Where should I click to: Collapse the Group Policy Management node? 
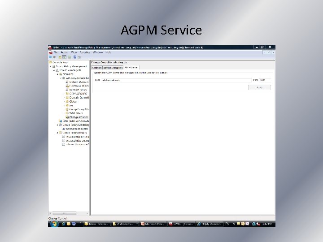[51, 66]
